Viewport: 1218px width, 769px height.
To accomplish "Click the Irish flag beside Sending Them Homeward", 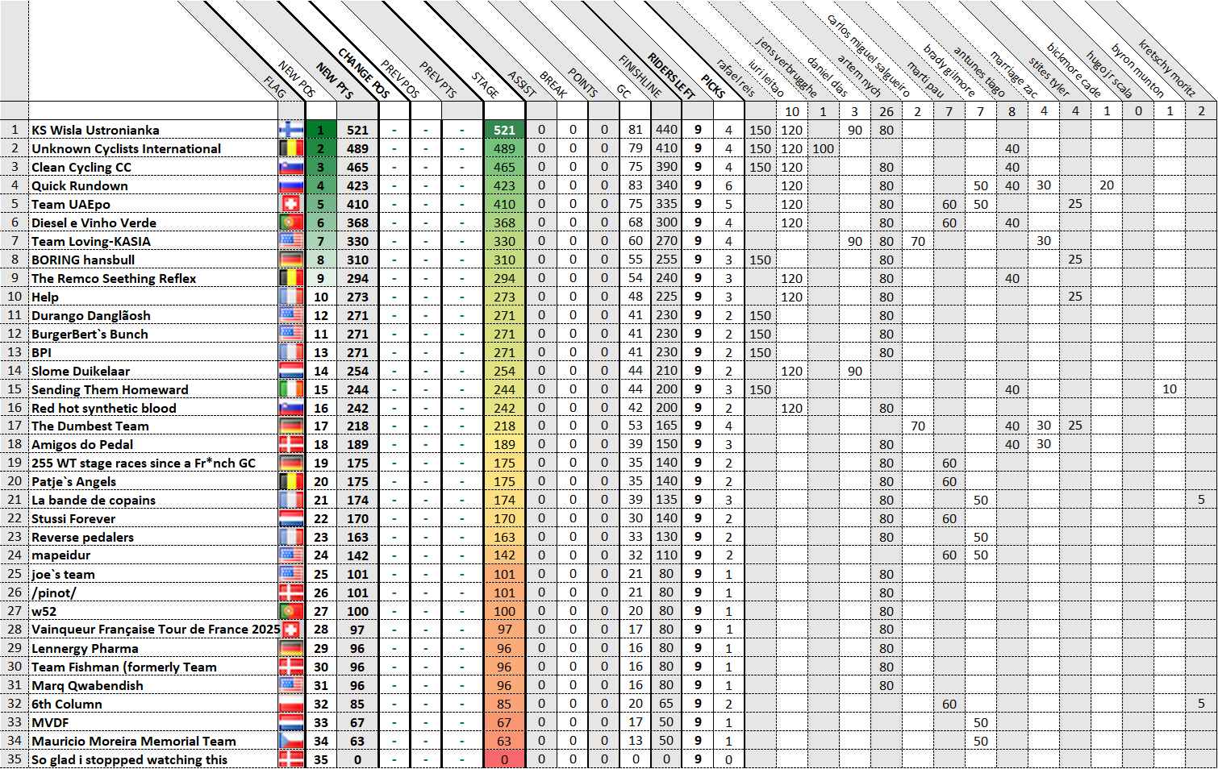I will 290,389.
